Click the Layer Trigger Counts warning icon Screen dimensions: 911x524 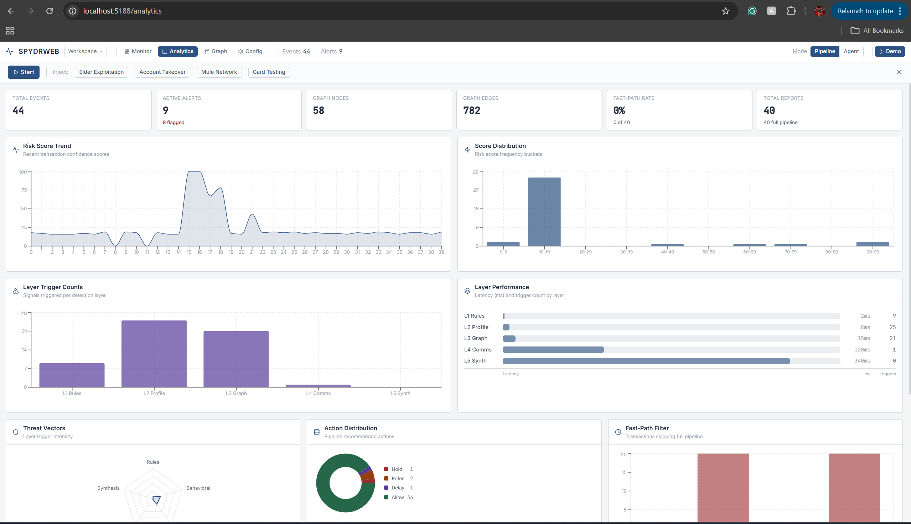[15, 291]
